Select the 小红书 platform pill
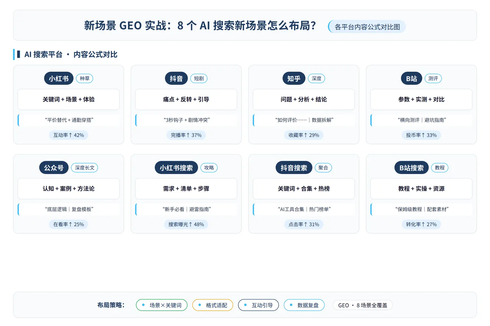The height and width of the screenshot is (326, 490). click(x=59, y=79)
